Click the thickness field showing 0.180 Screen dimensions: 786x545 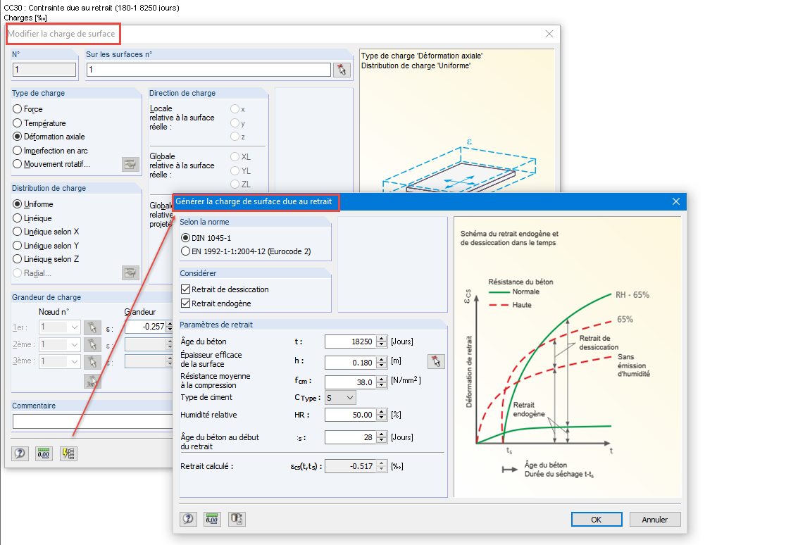pos(351,362)
